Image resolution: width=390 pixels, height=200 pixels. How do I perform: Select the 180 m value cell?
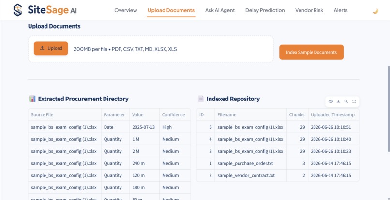pos(144,188)
